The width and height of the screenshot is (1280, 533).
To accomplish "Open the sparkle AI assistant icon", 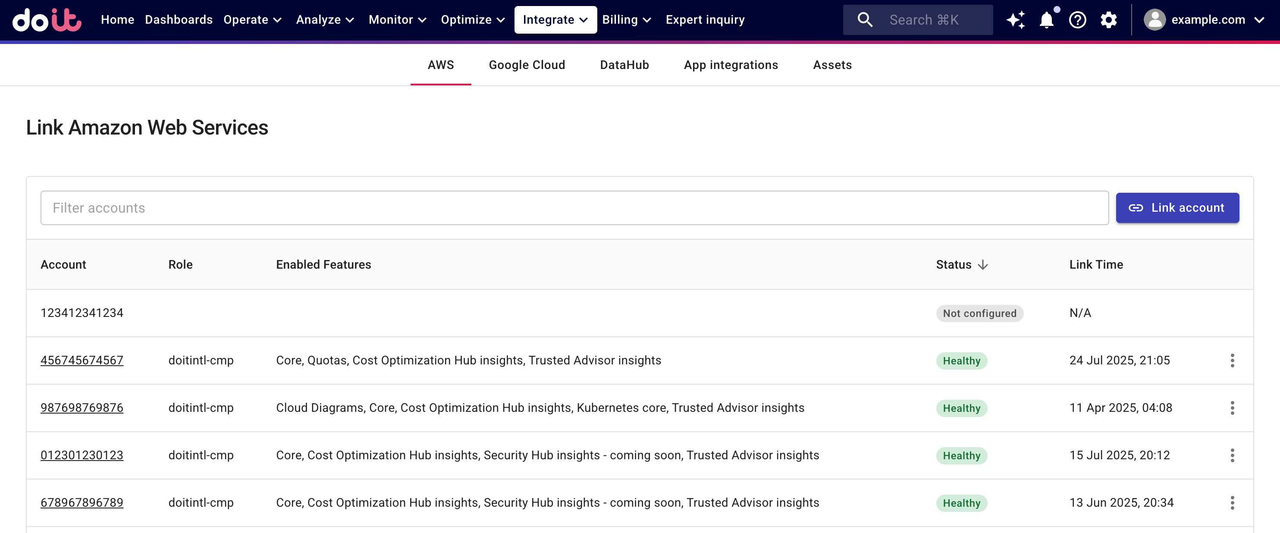I will [x=1015, y=20].
